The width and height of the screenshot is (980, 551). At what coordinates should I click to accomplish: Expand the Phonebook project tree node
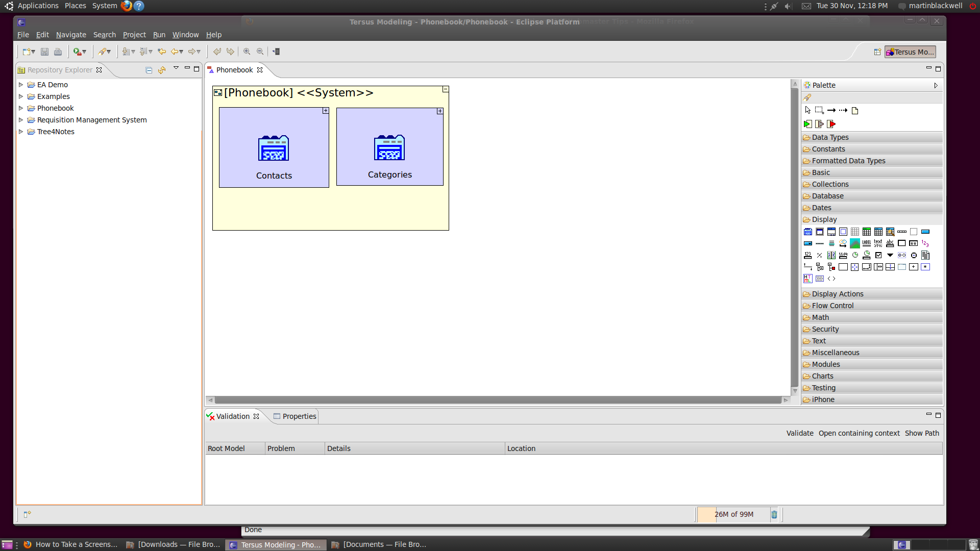pyautogui.click(x=21, y=108)
